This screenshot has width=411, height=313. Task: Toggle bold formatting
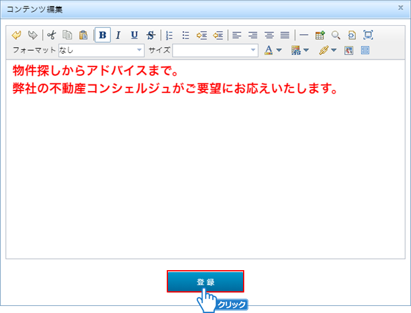pyautogui.click(x=103, y=35)
